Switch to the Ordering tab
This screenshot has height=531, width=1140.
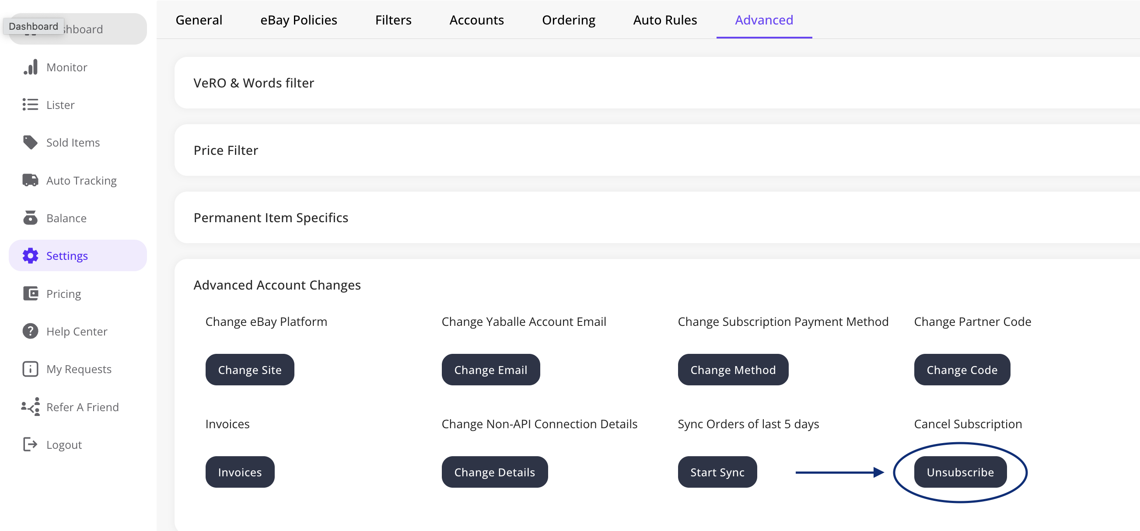(569, 20)
